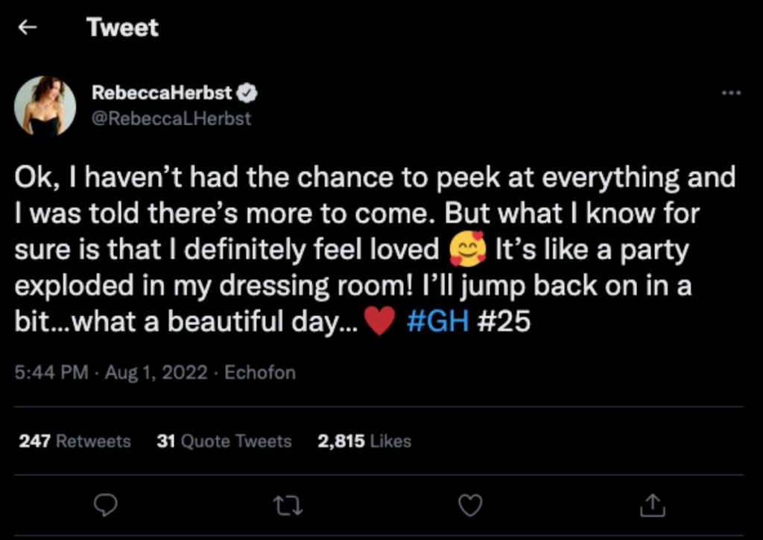This screenshot has height=540, width=763.
Task: Click the red heart emoji in the tweet
Action: point(380,320)
